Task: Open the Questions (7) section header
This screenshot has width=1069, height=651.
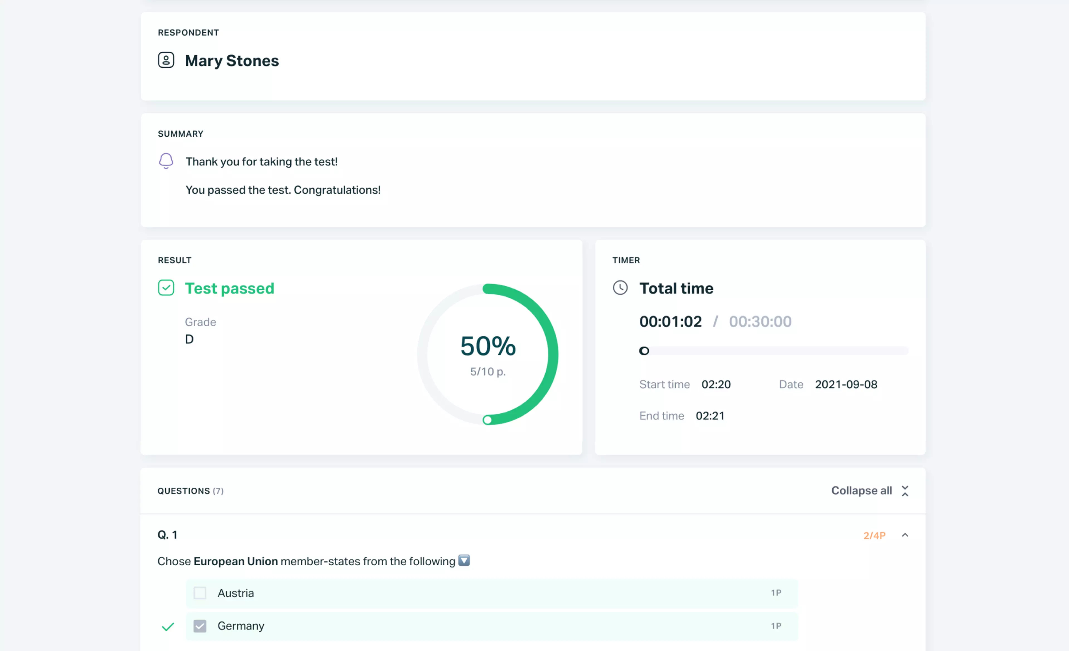Action: pyautogui.click(x=190, y=491)
